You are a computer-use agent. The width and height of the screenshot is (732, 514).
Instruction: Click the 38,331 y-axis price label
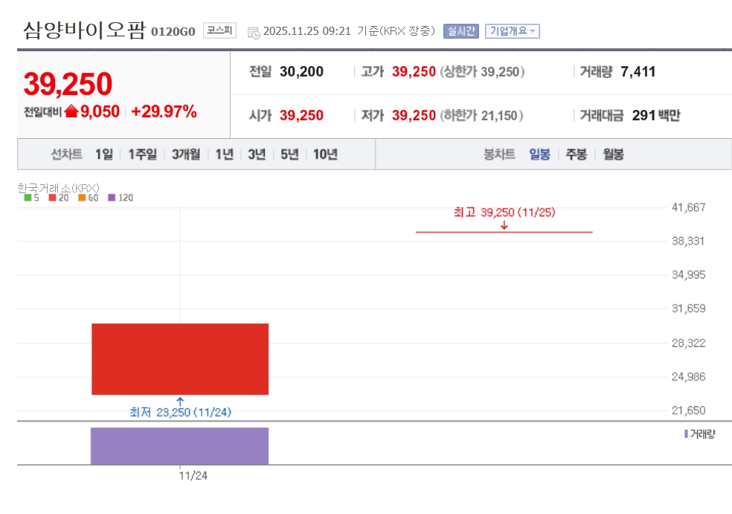[x=687, y=241]
